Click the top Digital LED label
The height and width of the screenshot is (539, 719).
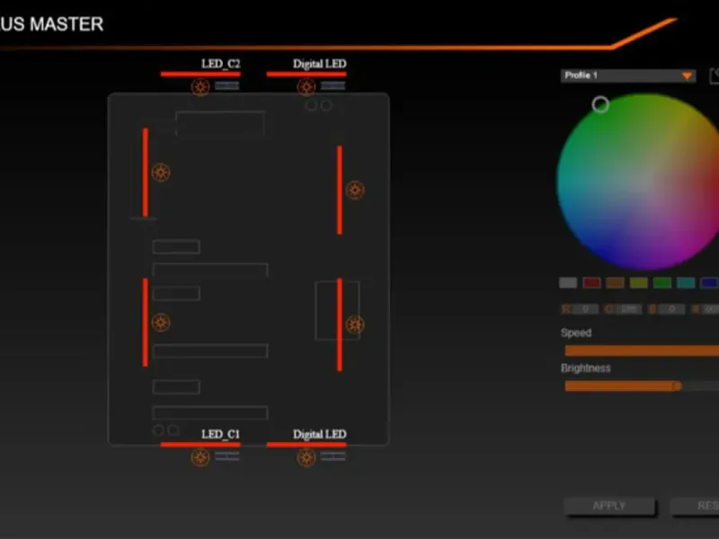point(320,64)
